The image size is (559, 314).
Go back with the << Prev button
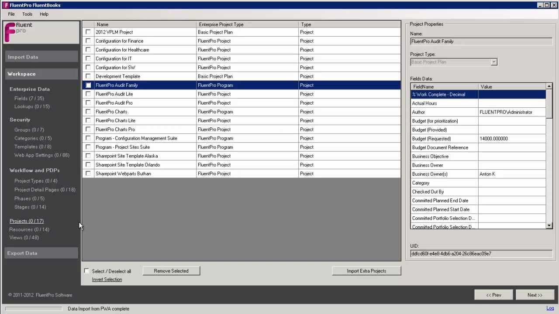493,295
